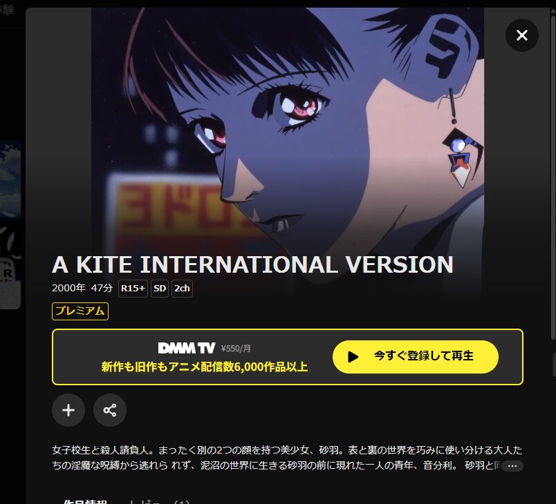Screen dimensions: 556x504
Task: Select the background poster thumbnail at left
Action: [x=10, y=224]
